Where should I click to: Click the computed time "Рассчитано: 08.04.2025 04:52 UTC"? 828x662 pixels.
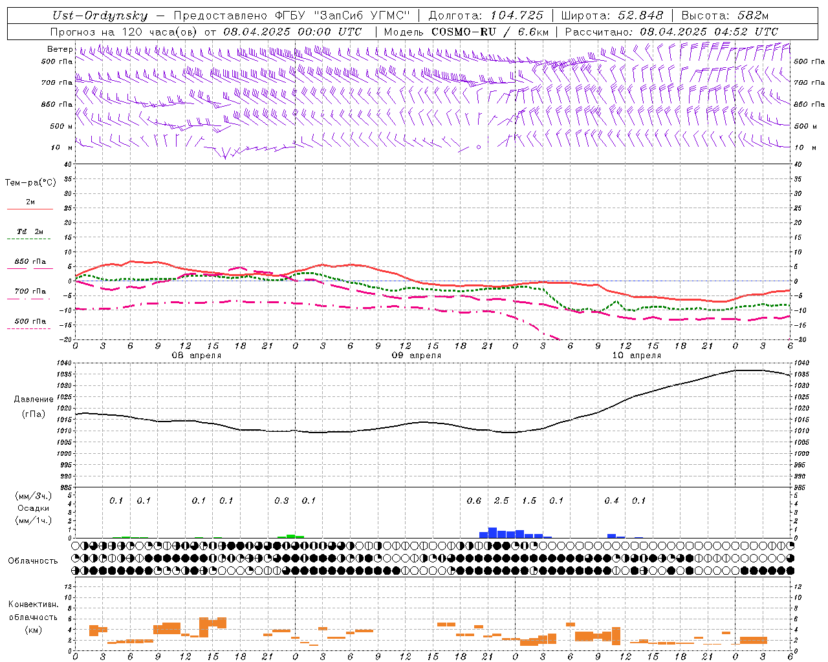(671, 32)
